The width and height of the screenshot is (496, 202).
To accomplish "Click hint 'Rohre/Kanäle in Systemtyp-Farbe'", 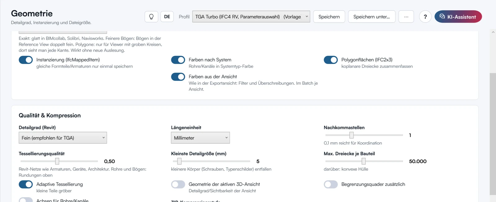I will tap(221, 66).
